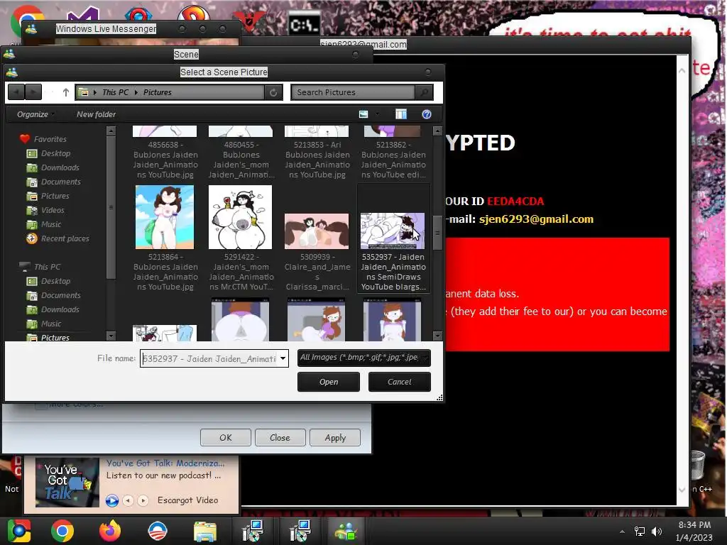The image size is (727, 545).
Task: Open Chrome from the taskbar
Action: (62, 531)
